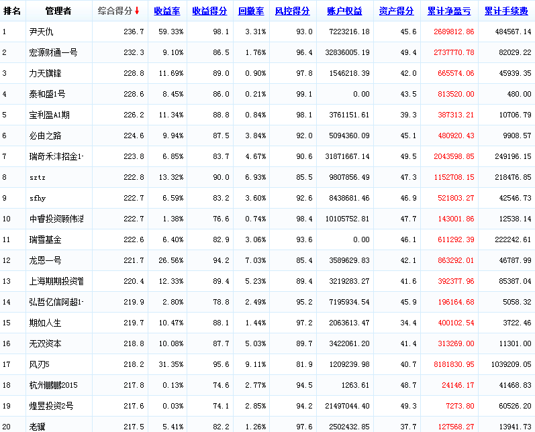This screenshot has width=535, height=432.
Task: Select manager 风刃5
Action: click(39, 364)
